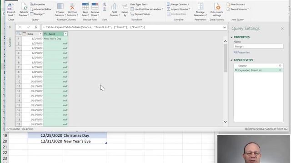
Task: Open settings gear for Expanded EventList step
Action: pyautogui.click(x=280, y=70)
